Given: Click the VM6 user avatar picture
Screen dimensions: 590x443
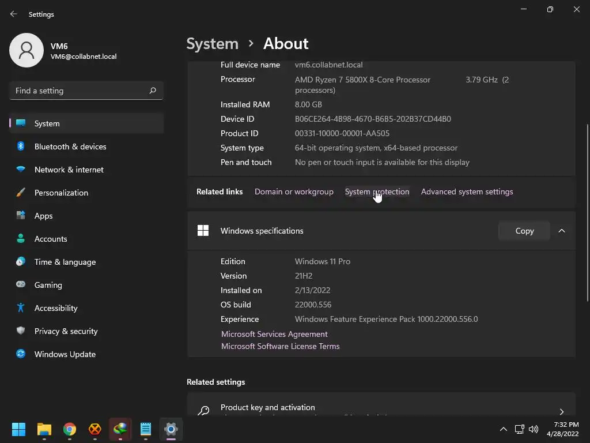Looking at the screenshot, I should pyautogui.click(x=27, y=50).
